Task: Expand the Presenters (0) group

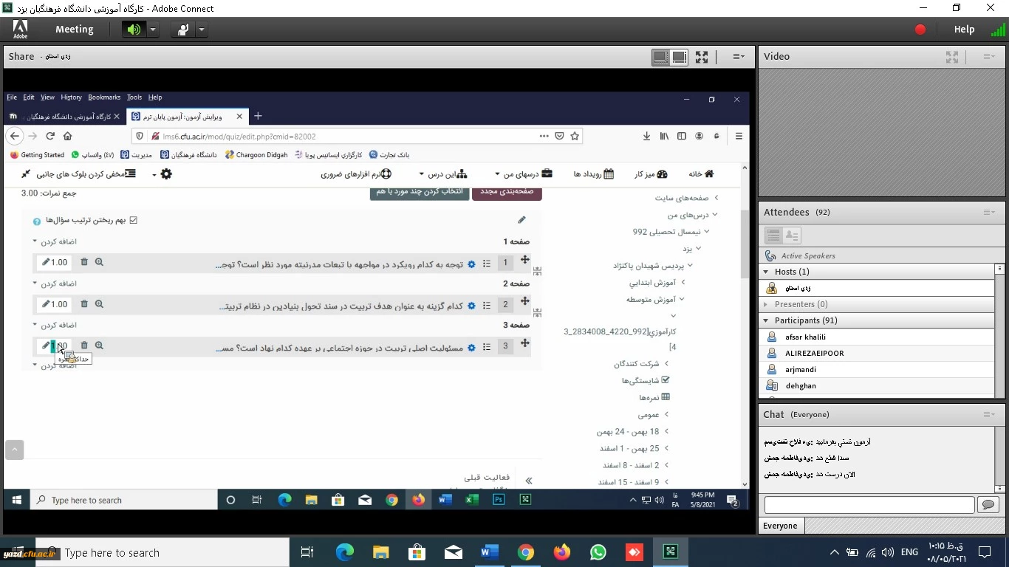Action: click(x=766, y=304)
